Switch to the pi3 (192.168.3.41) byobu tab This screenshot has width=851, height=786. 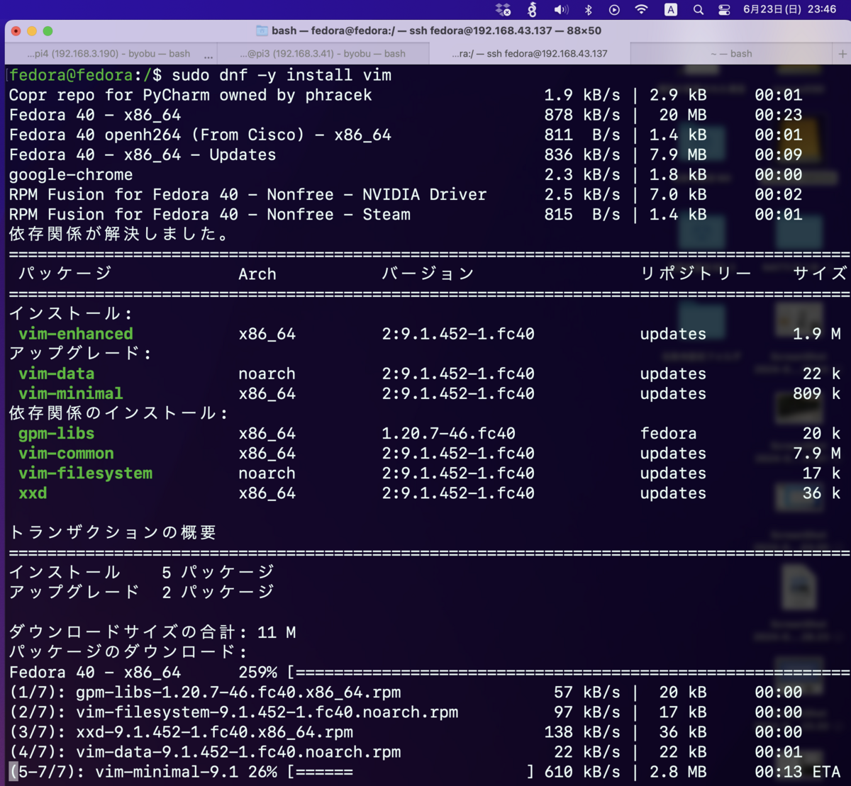tap(319, 53)
